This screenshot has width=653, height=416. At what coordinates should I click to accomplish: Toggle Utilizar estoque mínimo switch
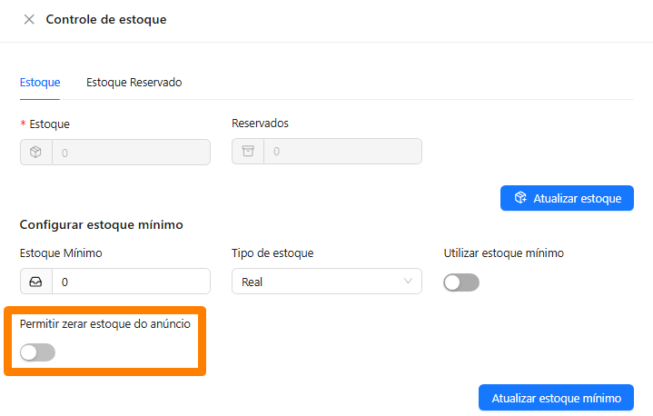point(461,282)
